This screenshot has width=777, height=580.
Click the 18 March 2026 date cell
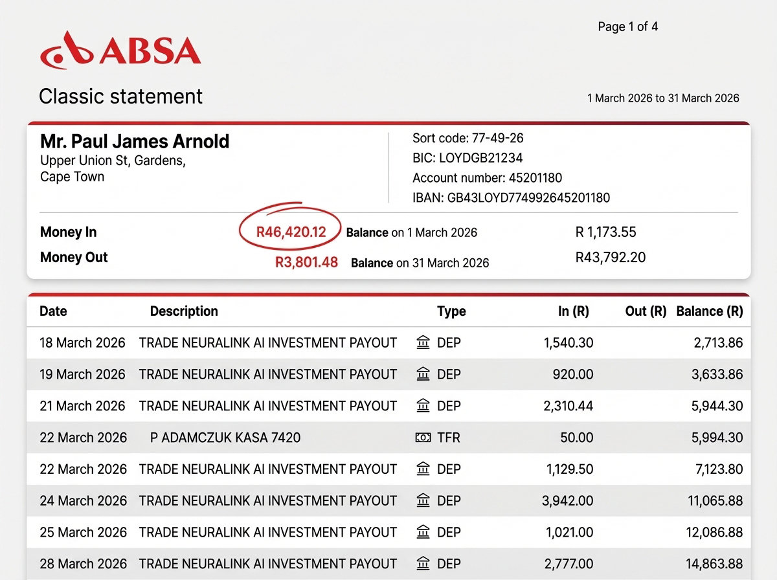(82, 342)
